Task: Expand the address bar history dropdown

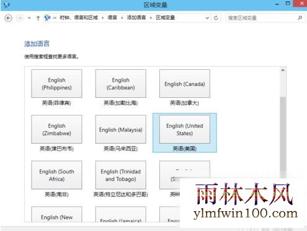Action: point(207,18)
